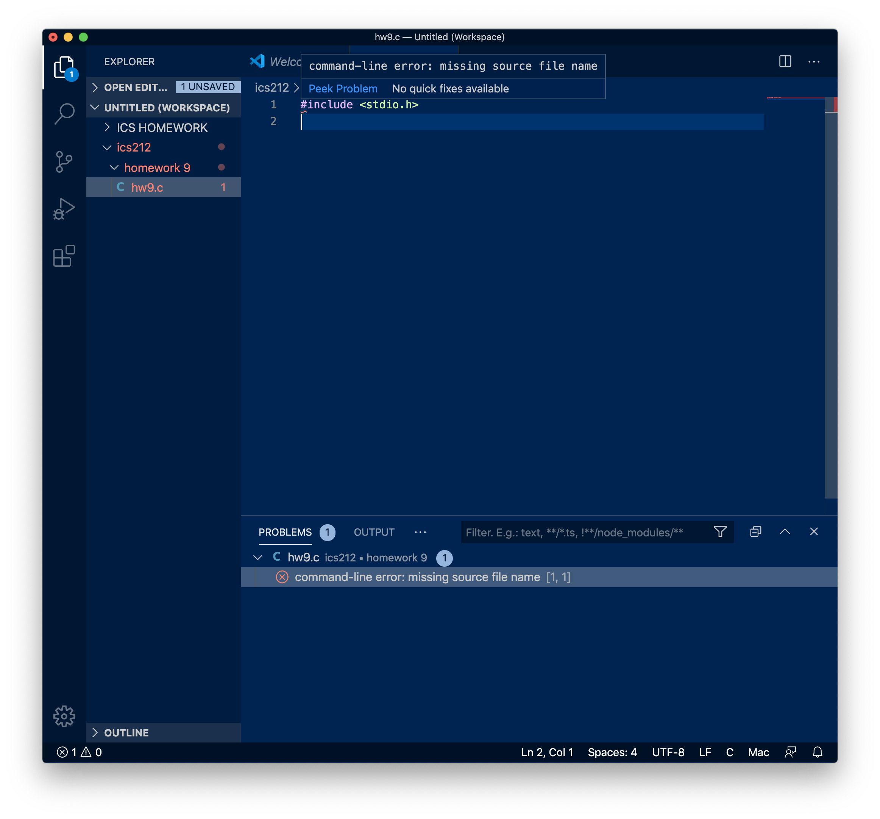Collapse the homework 9 folder
This screenshot has width=880, height=819.
pos(157,168)
